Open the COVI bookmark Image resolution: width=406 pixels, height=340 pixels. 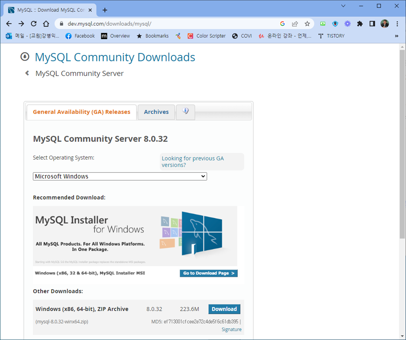click(242, 36)
